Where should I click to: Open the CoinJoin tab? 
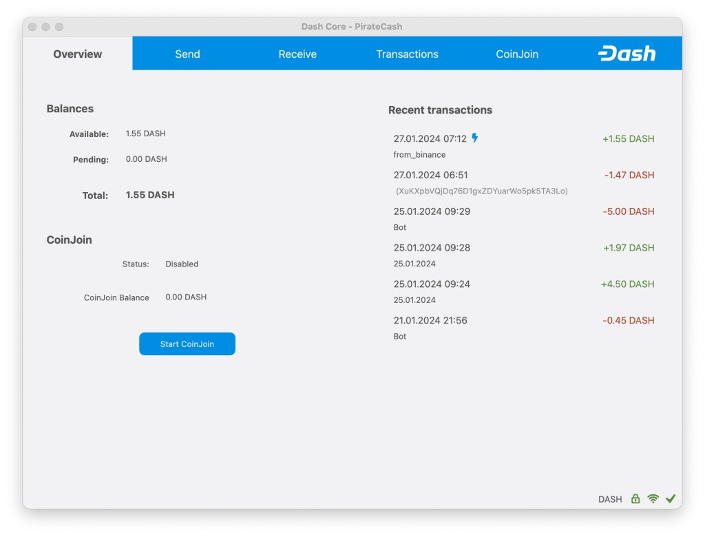coord(517,54)
